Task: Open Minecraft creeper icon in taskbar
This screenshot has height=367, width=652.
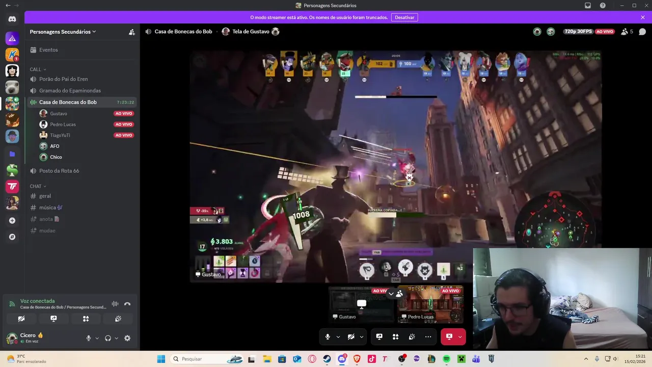Action: (x=461, y=359)
